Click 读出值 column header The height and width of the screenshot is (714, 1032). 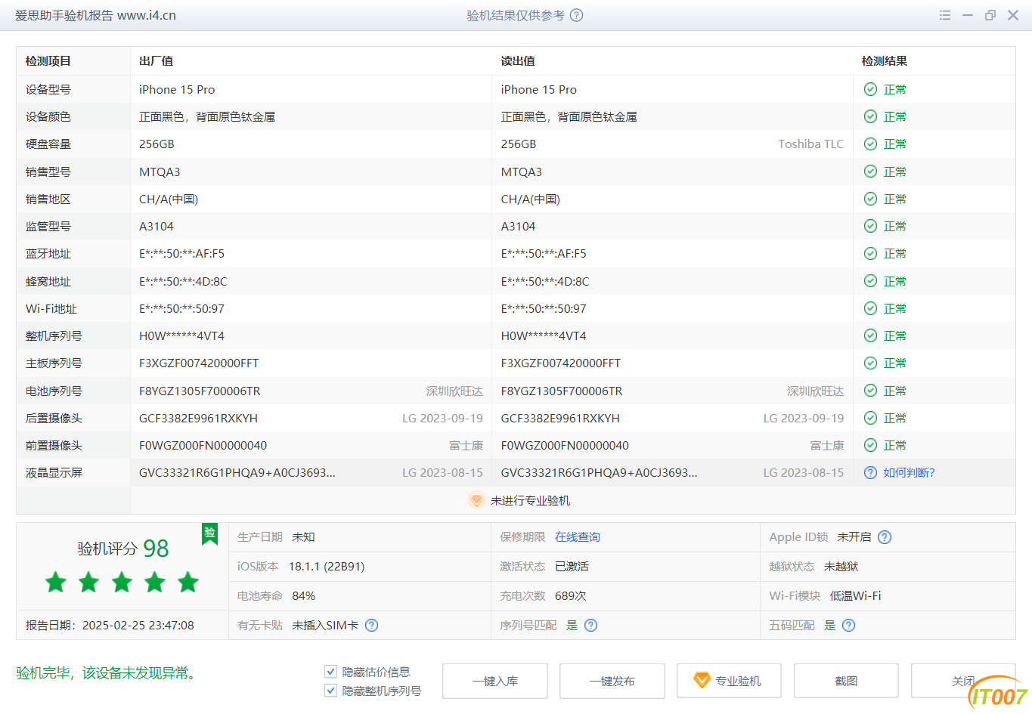click(518, 61)
